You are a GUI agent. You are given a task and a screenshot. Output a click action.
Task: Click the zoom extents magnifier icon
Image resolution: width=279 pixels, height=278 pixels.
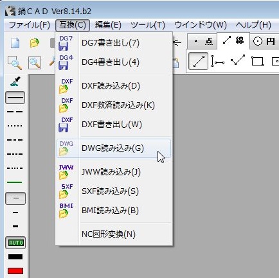35,63
